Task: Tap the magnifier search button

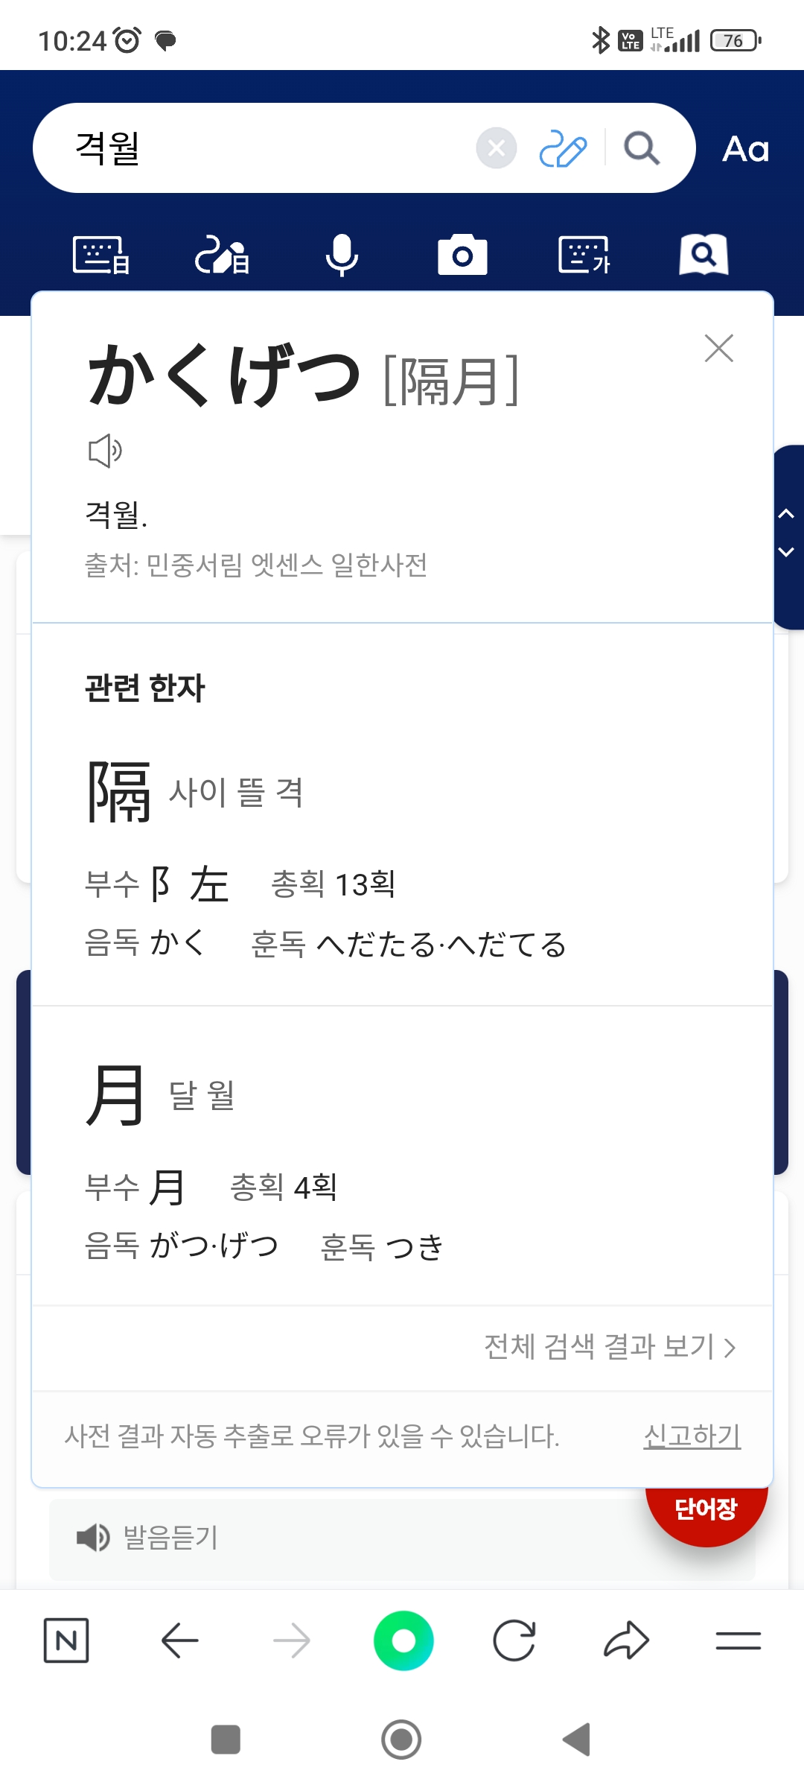Action: click(642, 148)
